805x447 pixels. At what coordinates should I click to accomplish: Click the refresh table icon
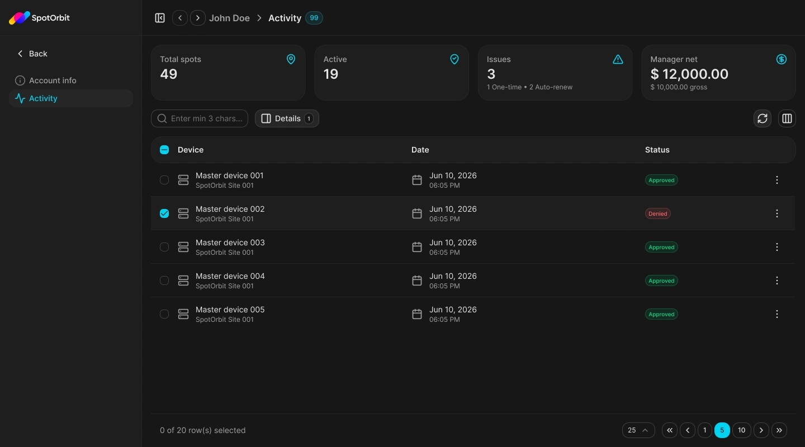[x=763, y=118]
